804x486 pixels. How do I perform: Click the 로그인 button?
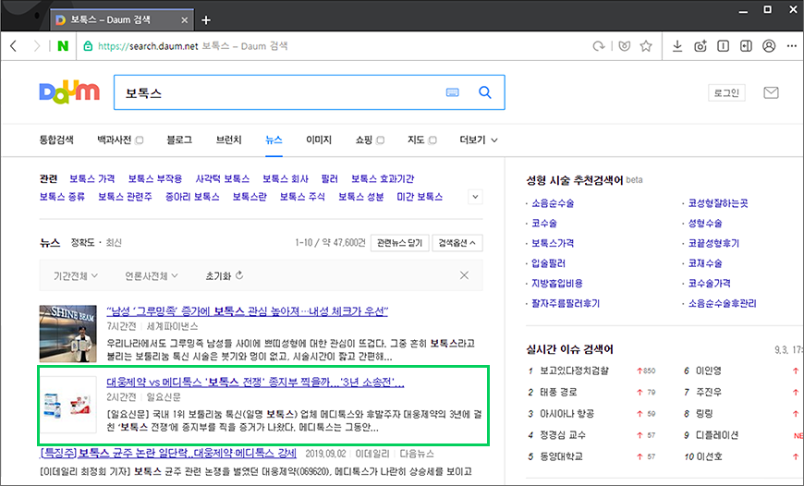pos(726,92)
